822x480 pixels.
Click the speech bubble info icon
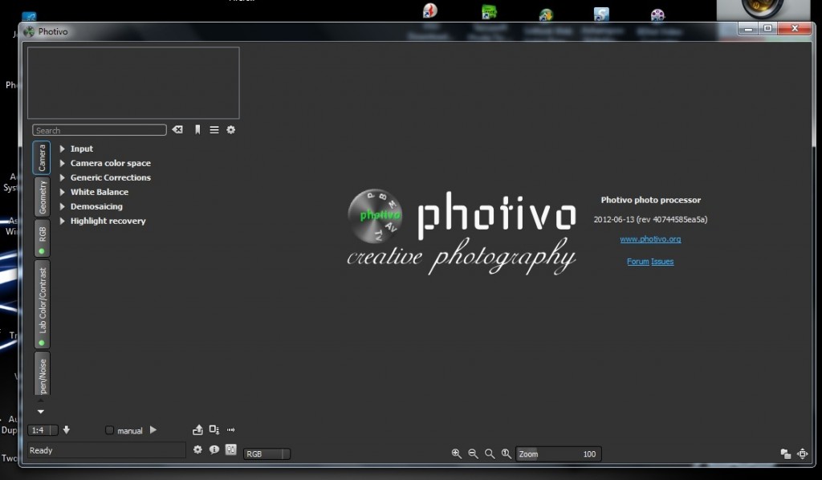[214, 449]
